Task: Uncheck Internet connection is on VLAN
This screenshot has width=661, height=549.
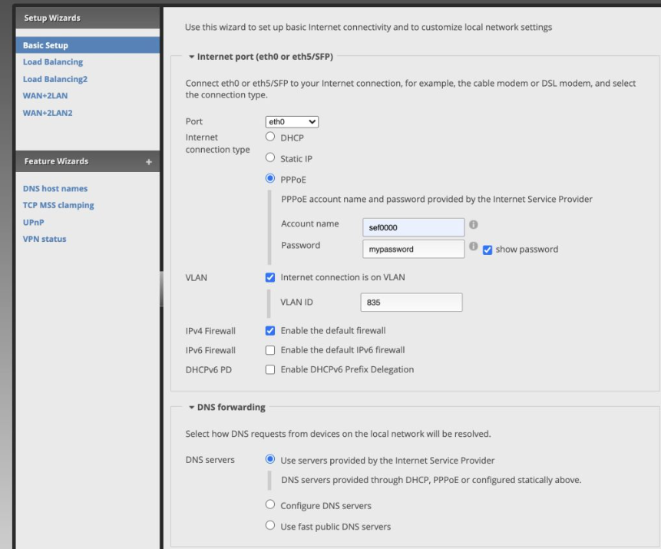Action: [x=270, y=277]
